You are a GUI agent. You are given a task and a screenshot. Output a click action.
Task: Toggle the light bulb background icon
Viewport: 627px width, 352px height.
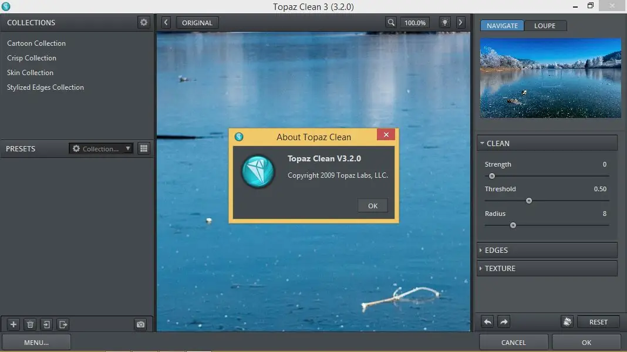(444, 23)
